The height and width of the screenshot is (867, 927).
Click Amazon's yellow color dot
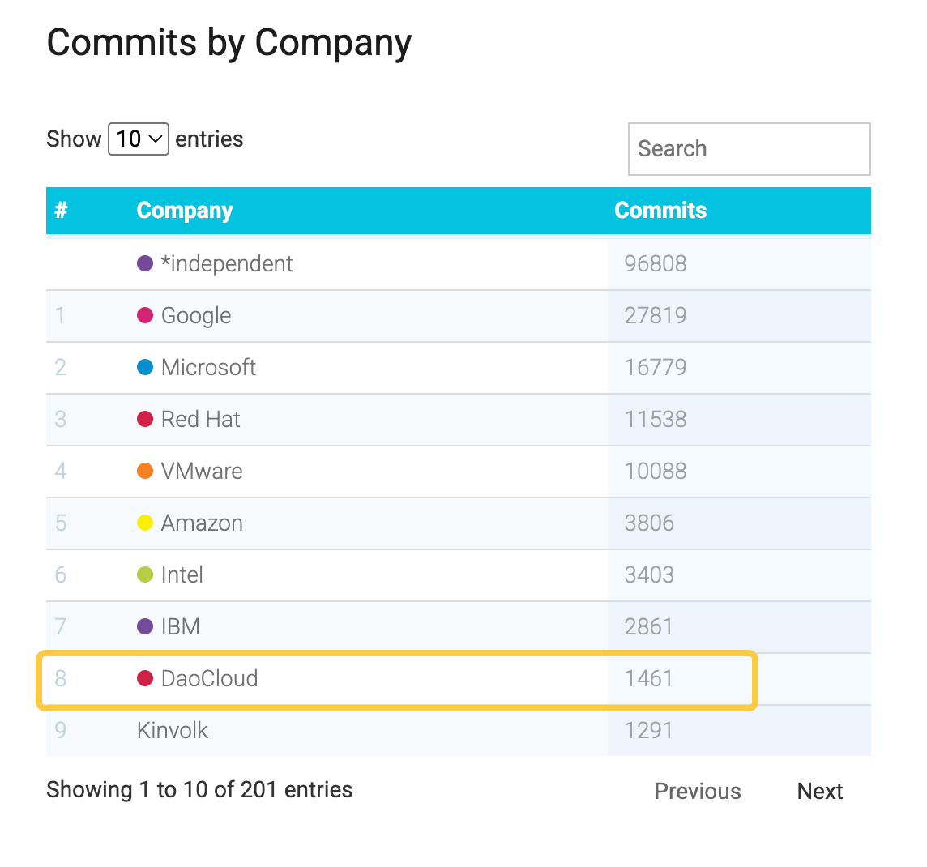pyautogui.click(x=145, y=523)
